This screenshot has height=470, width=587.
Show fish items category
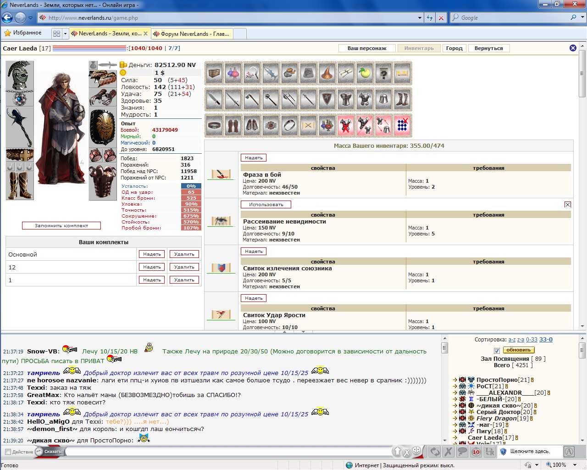(x=271, y=73)
